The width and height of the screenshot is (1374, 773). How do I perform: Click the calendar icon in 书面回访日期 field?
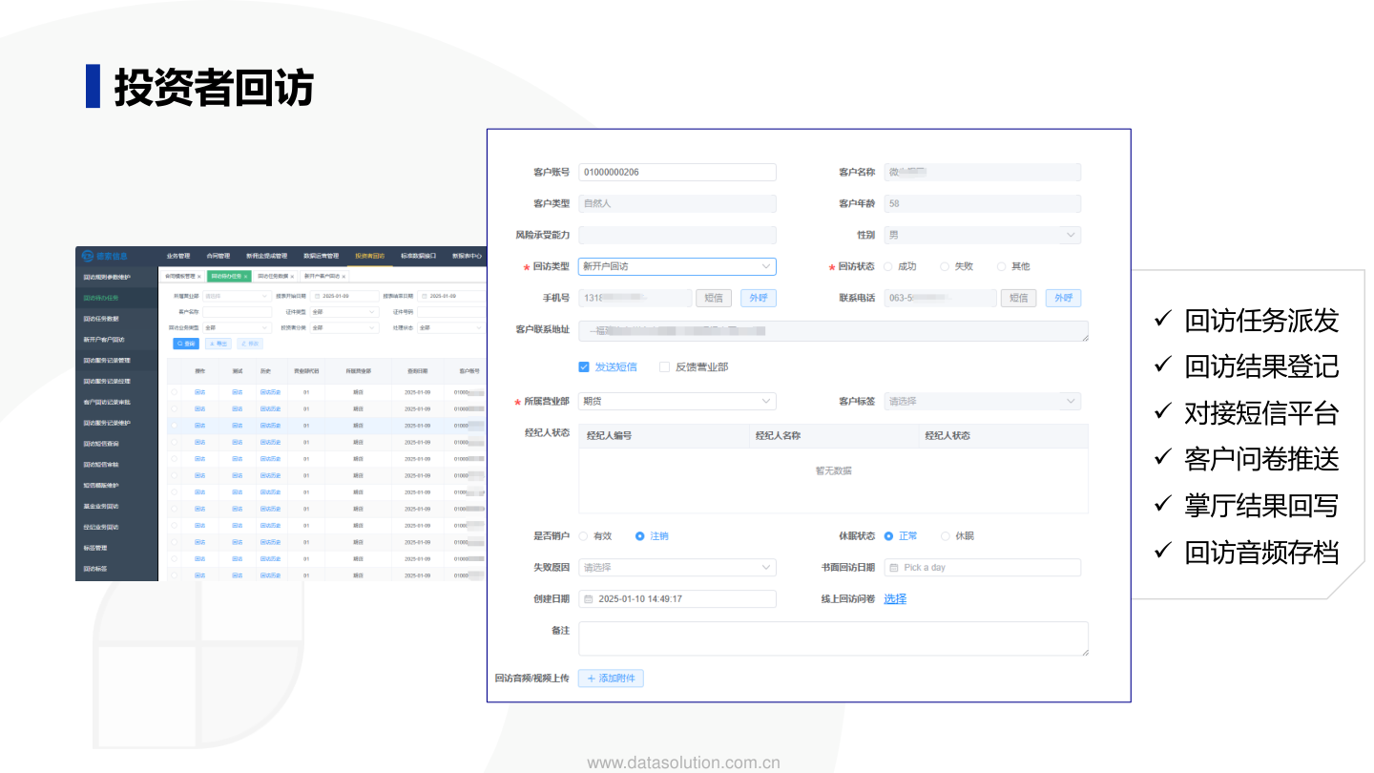[x=894, y=568]
